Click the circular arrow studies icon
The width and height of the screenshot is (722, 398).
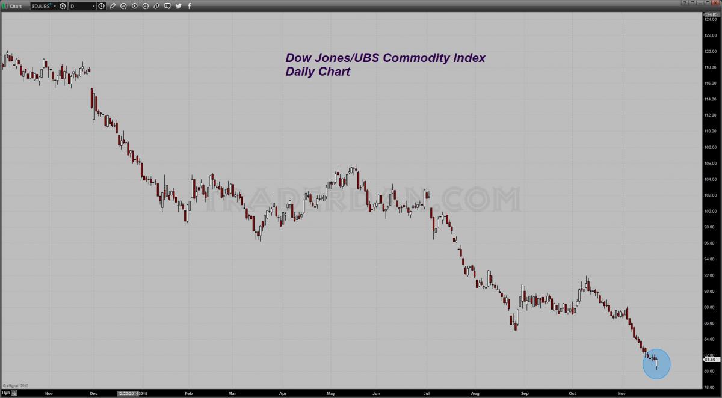click(123, 6)
